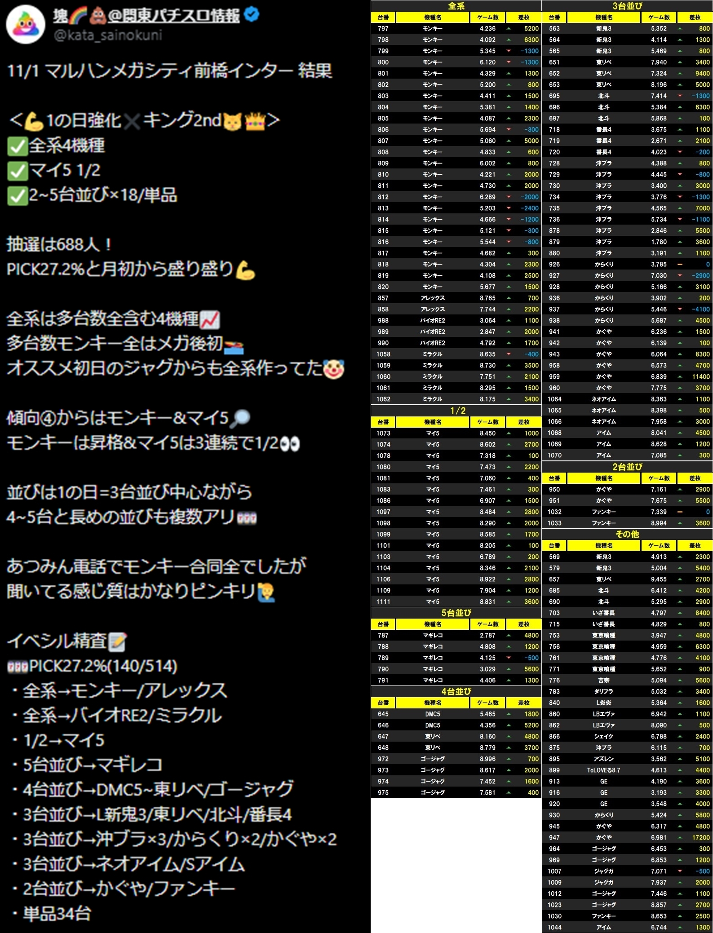Click the -4100 差枚 value in row 937
This screenshot has width=713, height=933.
pyautogui.click(x=701, y=309)
